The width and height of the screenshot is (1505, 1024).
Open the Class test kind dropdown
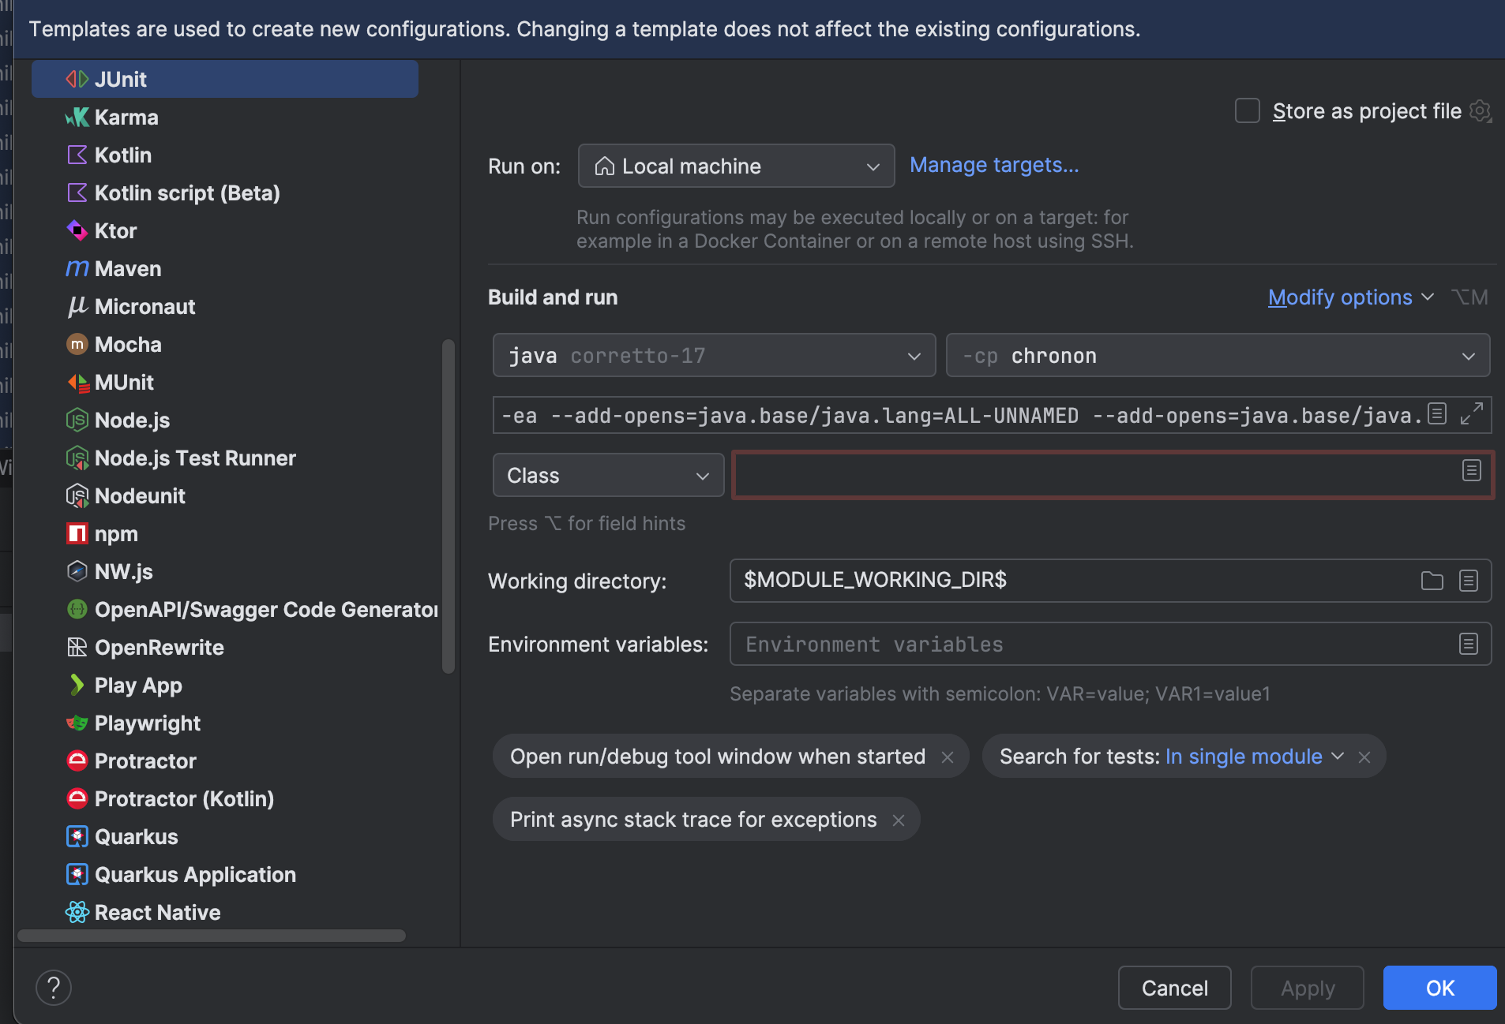(608, 475)
